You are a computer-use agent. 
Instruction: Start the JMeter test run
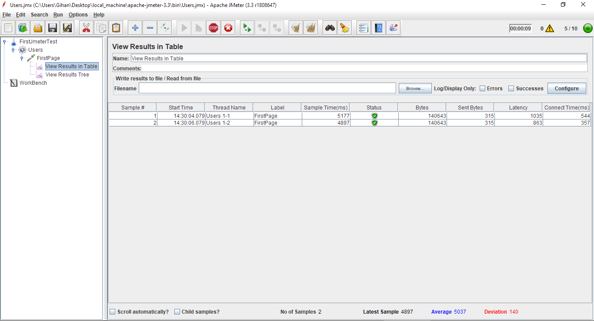coord(184,27)
